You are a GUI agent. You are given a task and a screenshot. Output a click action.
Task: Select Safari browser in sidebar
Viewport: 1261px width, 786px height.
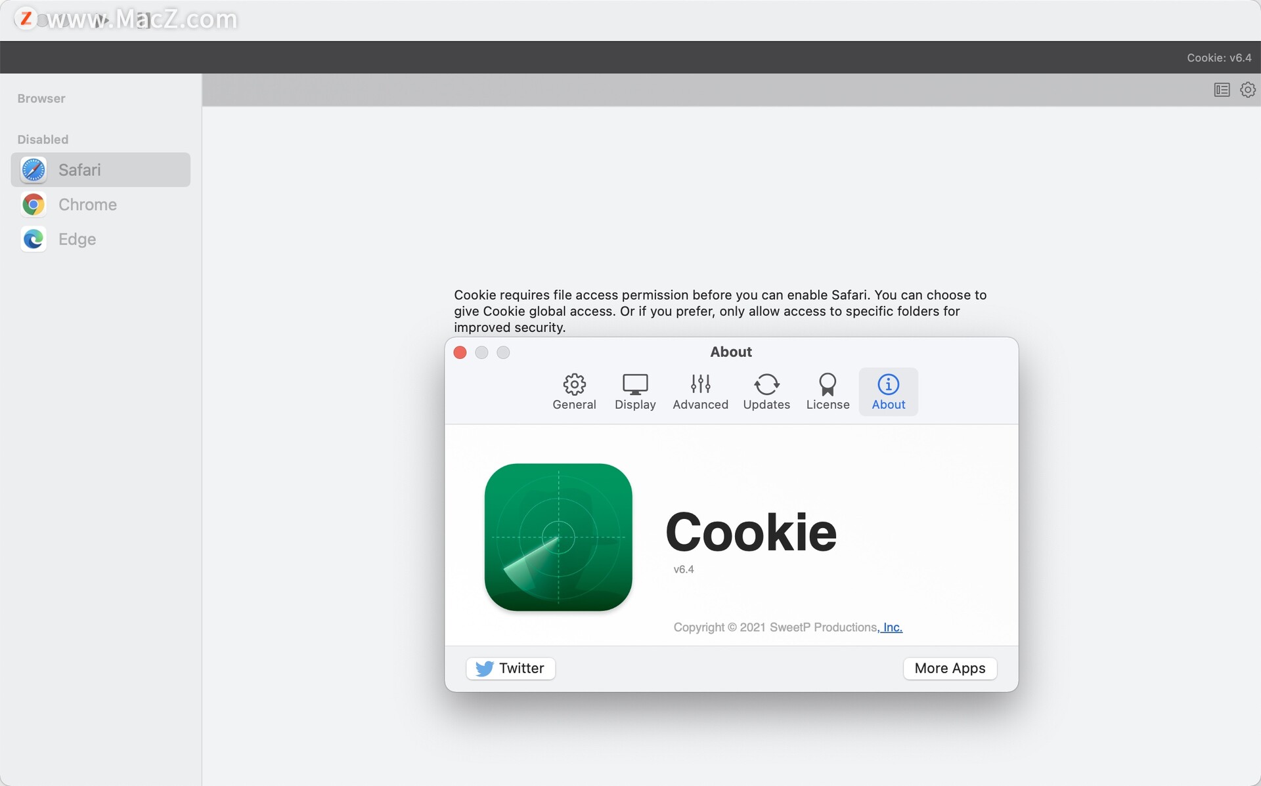point(100,169)
